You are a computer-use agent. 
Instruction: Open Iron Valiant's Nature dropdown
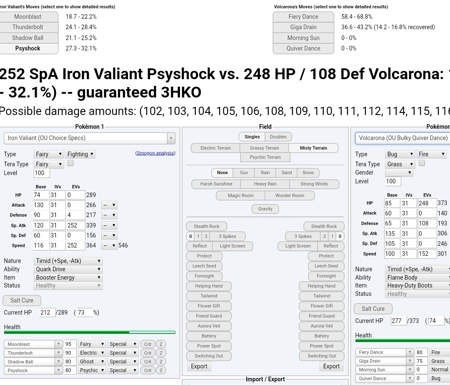click(68, 261)
